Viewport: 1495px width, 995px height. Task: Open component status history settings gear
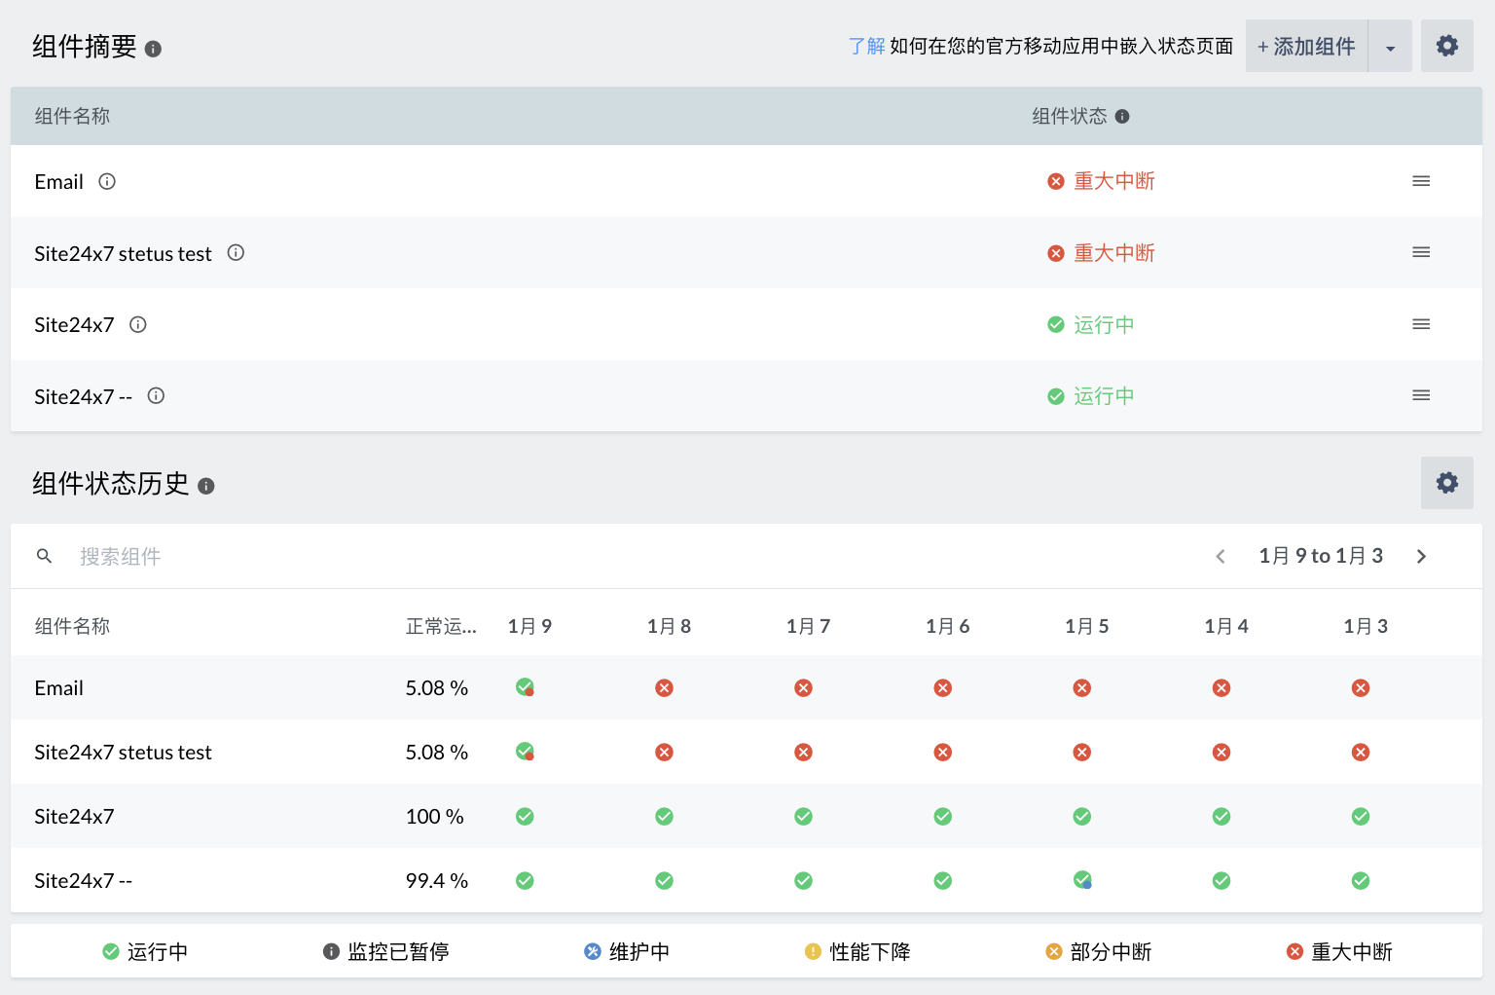tap(1446, 483)
